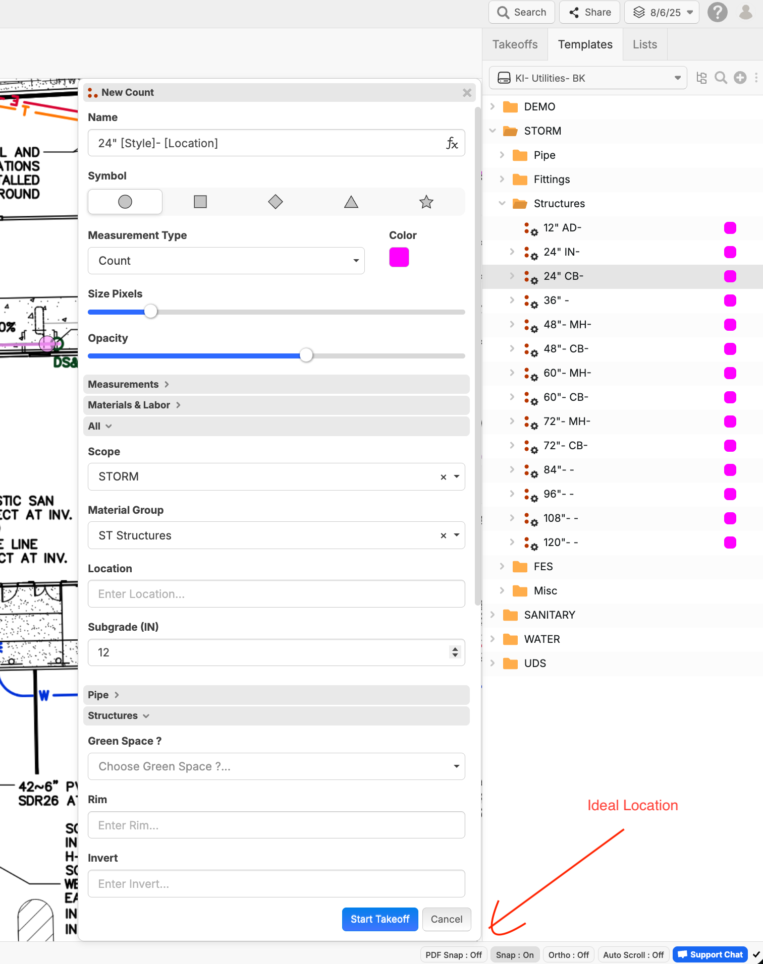Image resolution: width=763 pixels, height=964 pixels.
Task: Click the formula fx icon in Name field
Action: pyautogui.click(x=452, y=144)
